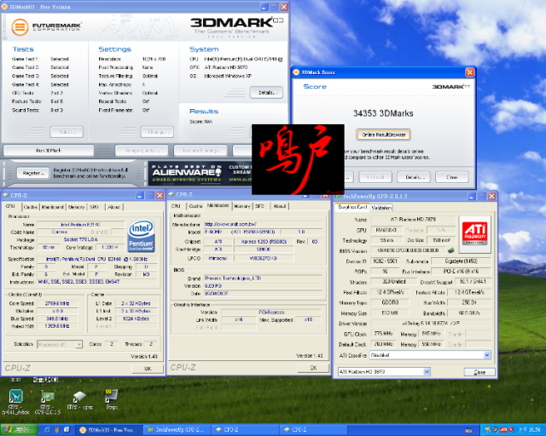Click the keys icon in system tray
546x436 pixels.
pyautogui.click(x=487, y=430)
